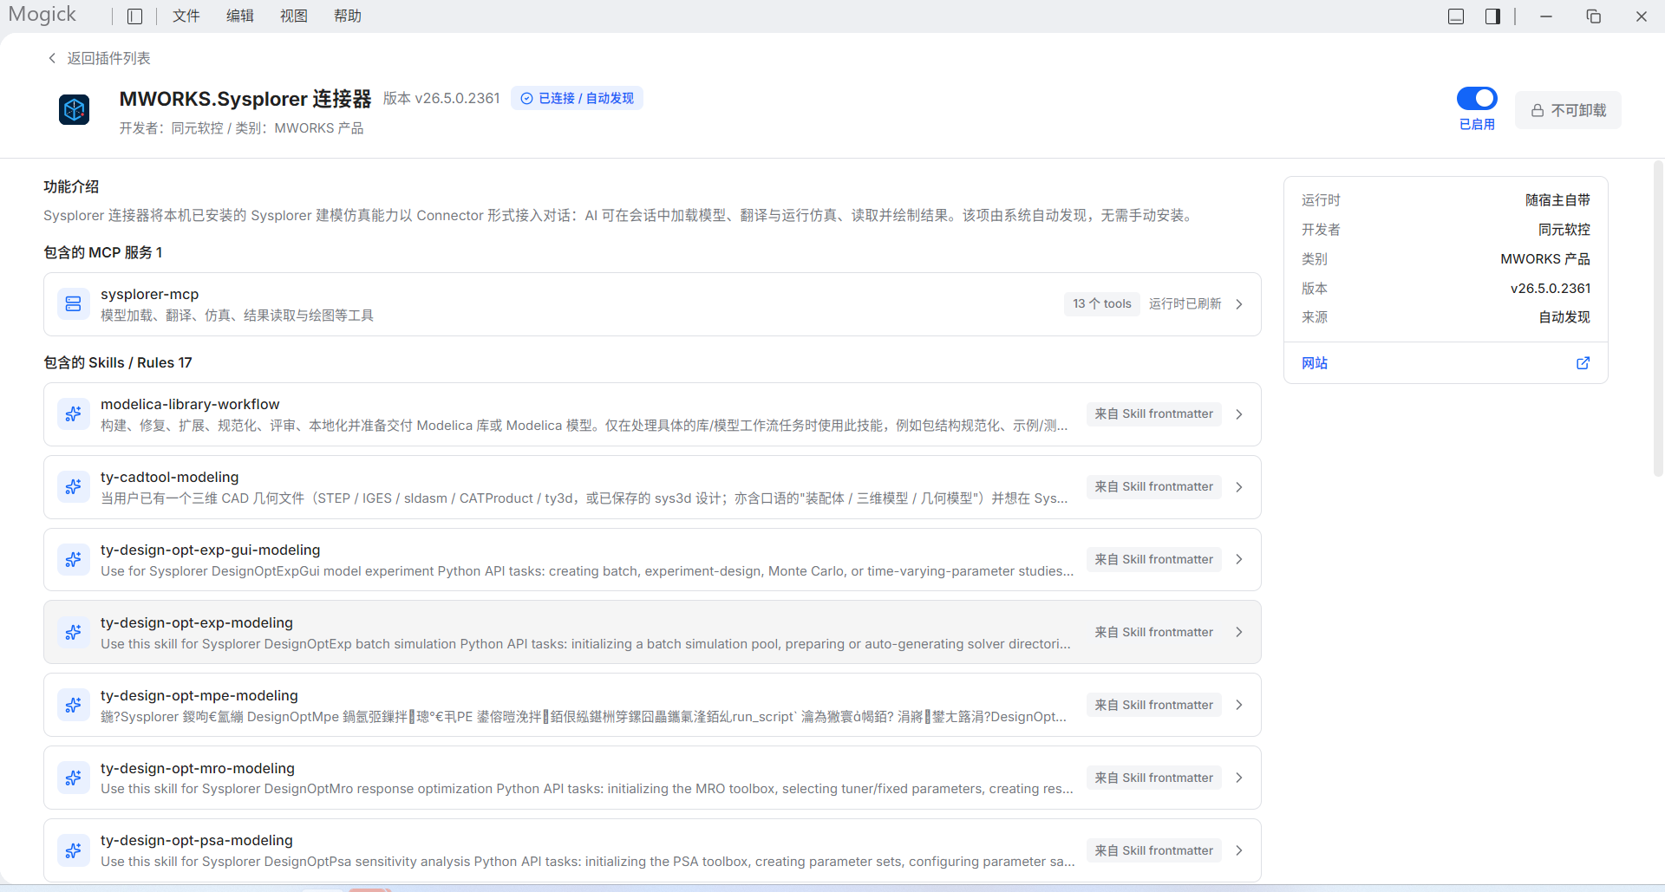Image resolution: width=1665 pixels, height=892 pixels.
Task: Open the 文件 menu
Action: pos(186,16)
